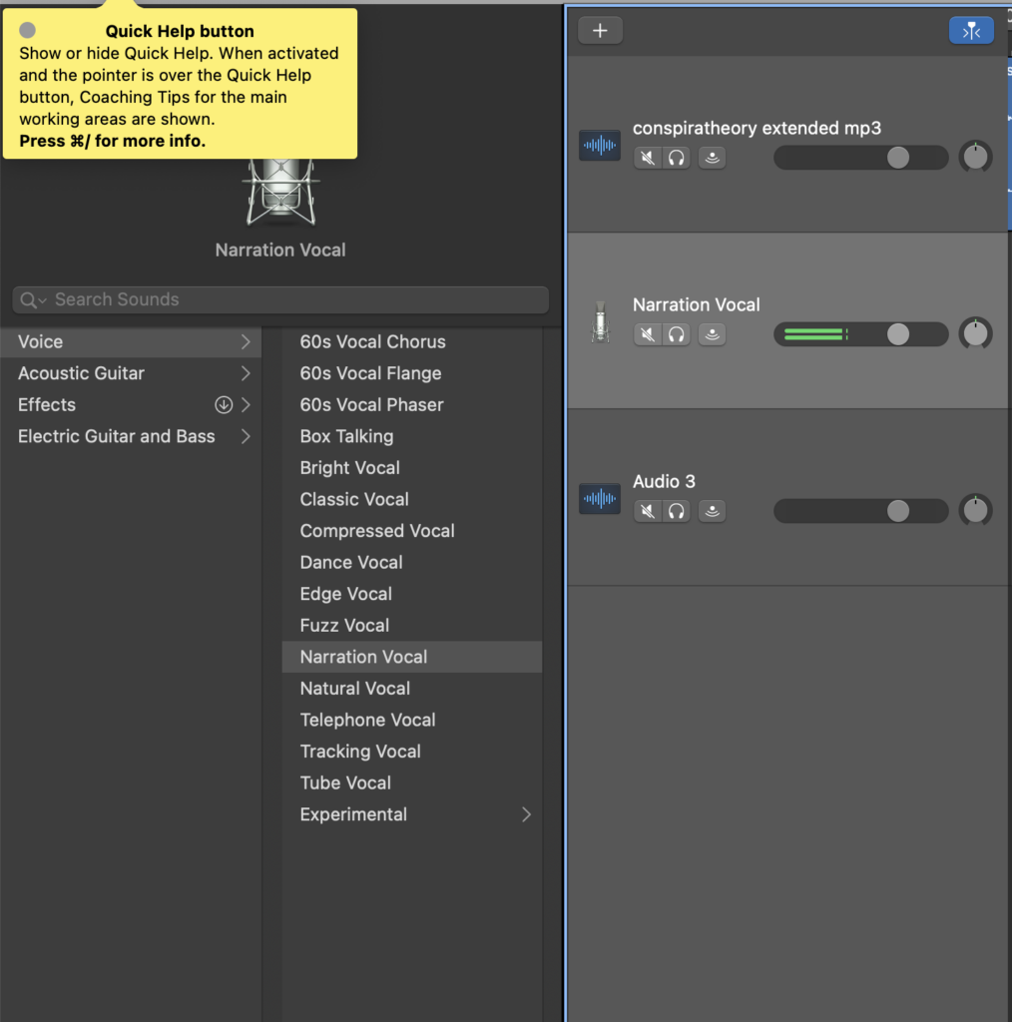Screen dimensions: 1012x1022
Task: Select the Tube Vocal patch
Action: point(412,782)
